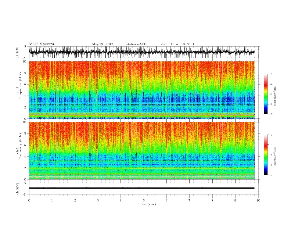Click time axis tick label '7'
The image size is (291, 225).
190,200
